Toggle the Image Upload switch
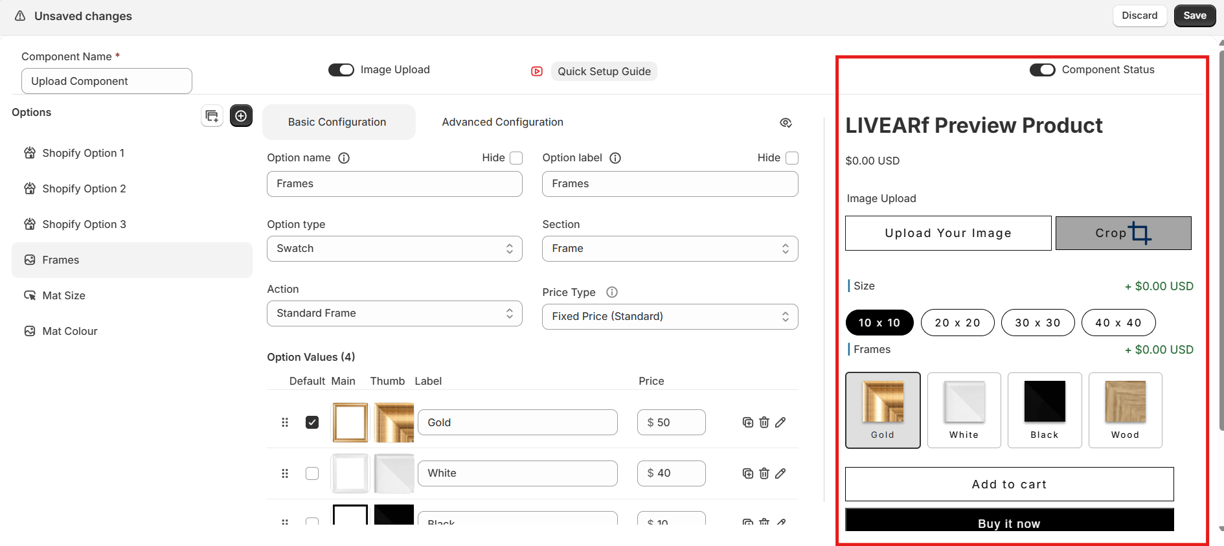The image size is (1224, 546). (x=341, y=70)
